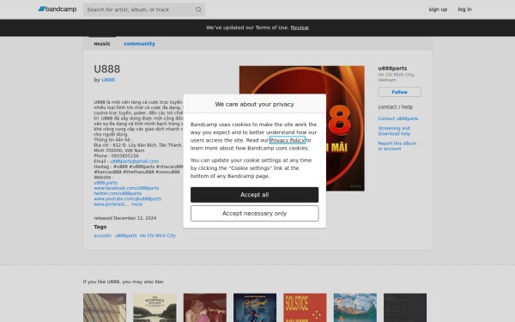The height and width of the screenshot is (322, 515).
Task: Open Streaming and Download help
Action: 394,131
